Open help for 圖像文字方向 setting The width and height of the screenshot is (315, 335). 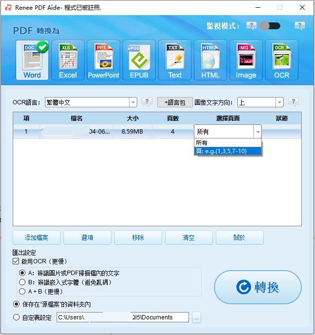click(294, 102)
